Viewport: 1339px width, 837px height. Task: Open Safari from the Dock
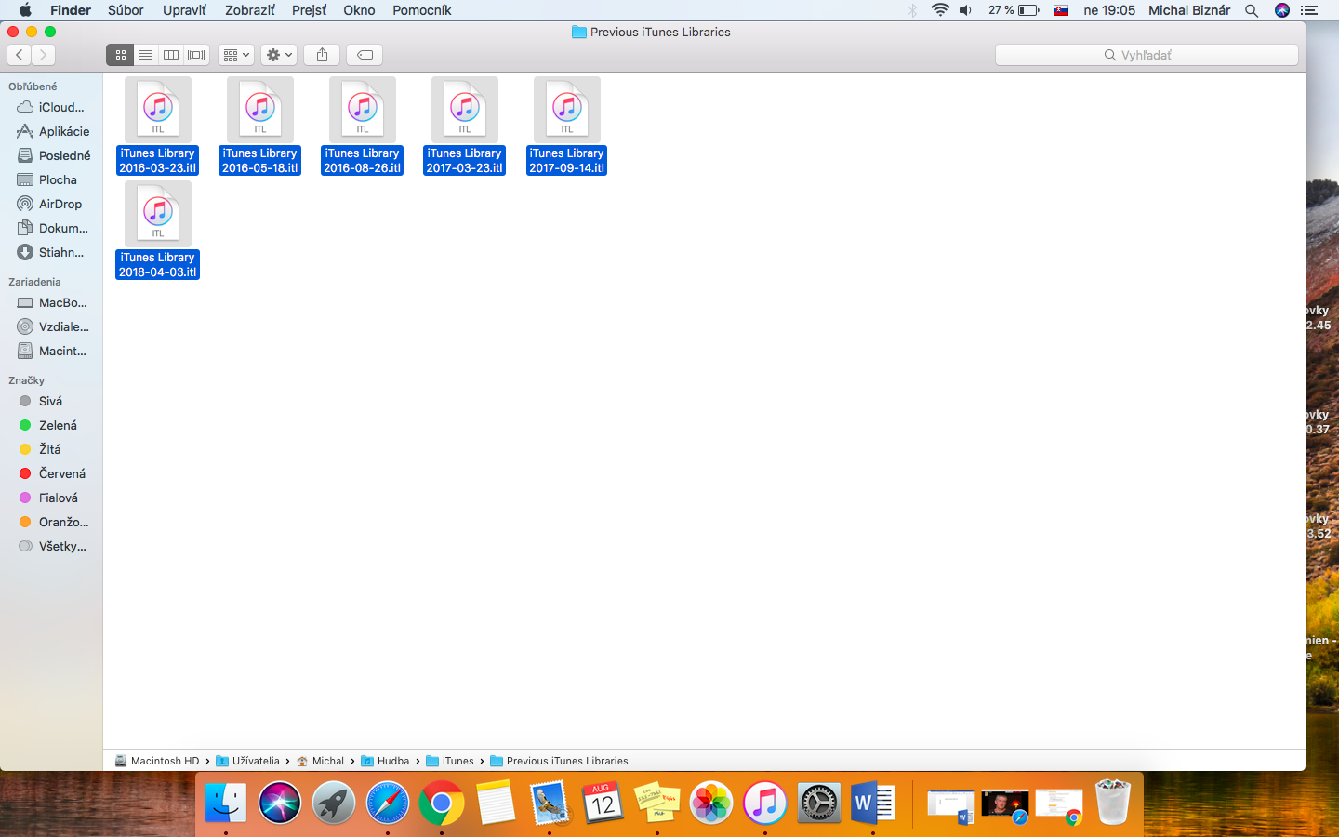click(388, 803)
